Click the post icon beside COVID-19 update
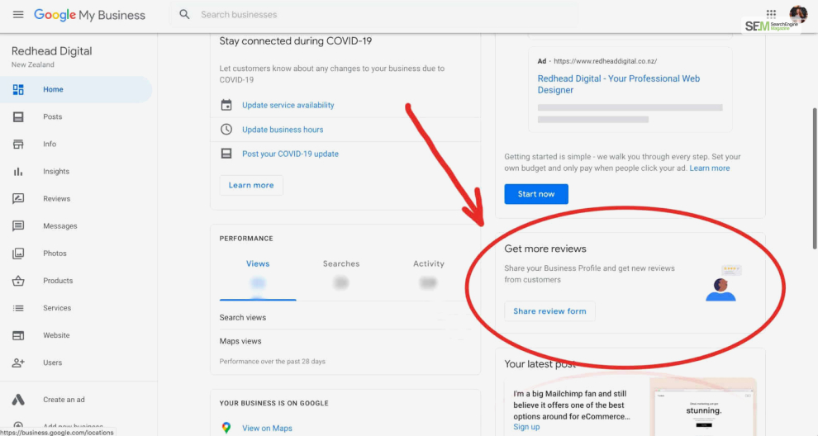Viewport: 818px width, 436px height. click(x=226, y=154)
